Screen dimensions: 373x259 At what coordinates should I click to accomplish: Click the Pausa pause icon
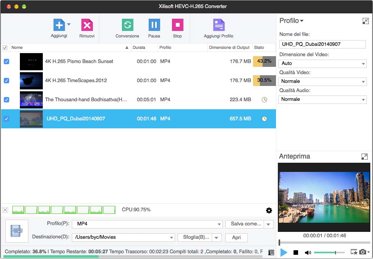pos(154,25)
